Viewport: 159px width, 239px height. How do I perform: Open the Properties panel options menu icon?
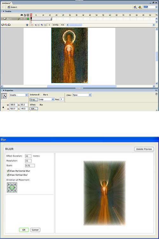tap(156, 91)
